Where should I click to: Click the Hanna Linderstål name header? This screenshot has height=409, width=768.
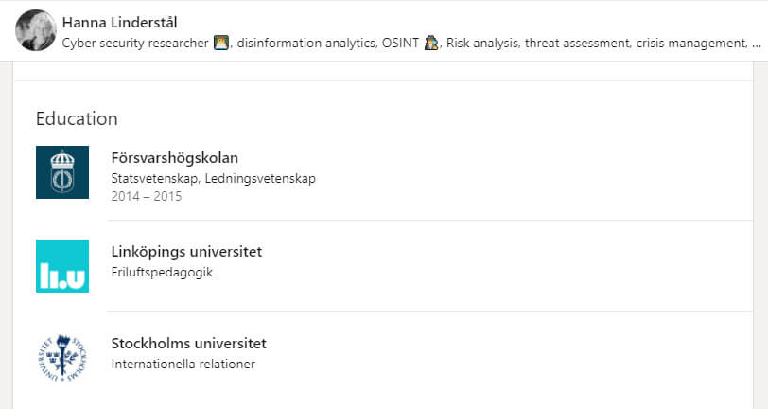coord(119,22)
